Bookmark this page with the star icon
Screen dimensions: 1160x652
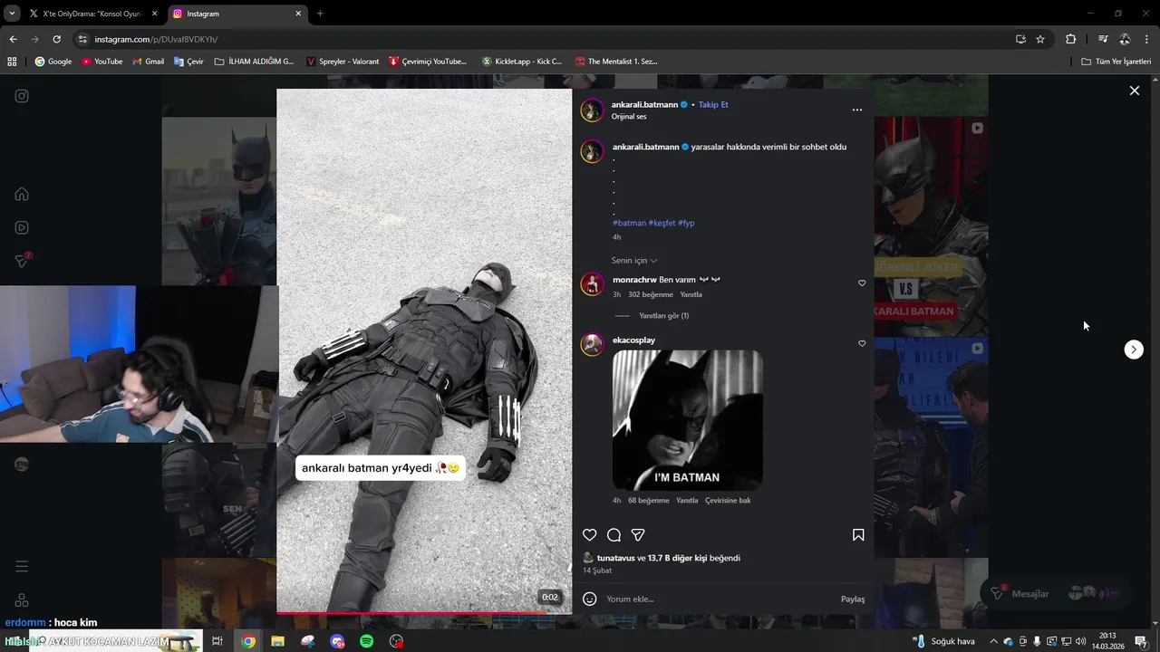1040,39
